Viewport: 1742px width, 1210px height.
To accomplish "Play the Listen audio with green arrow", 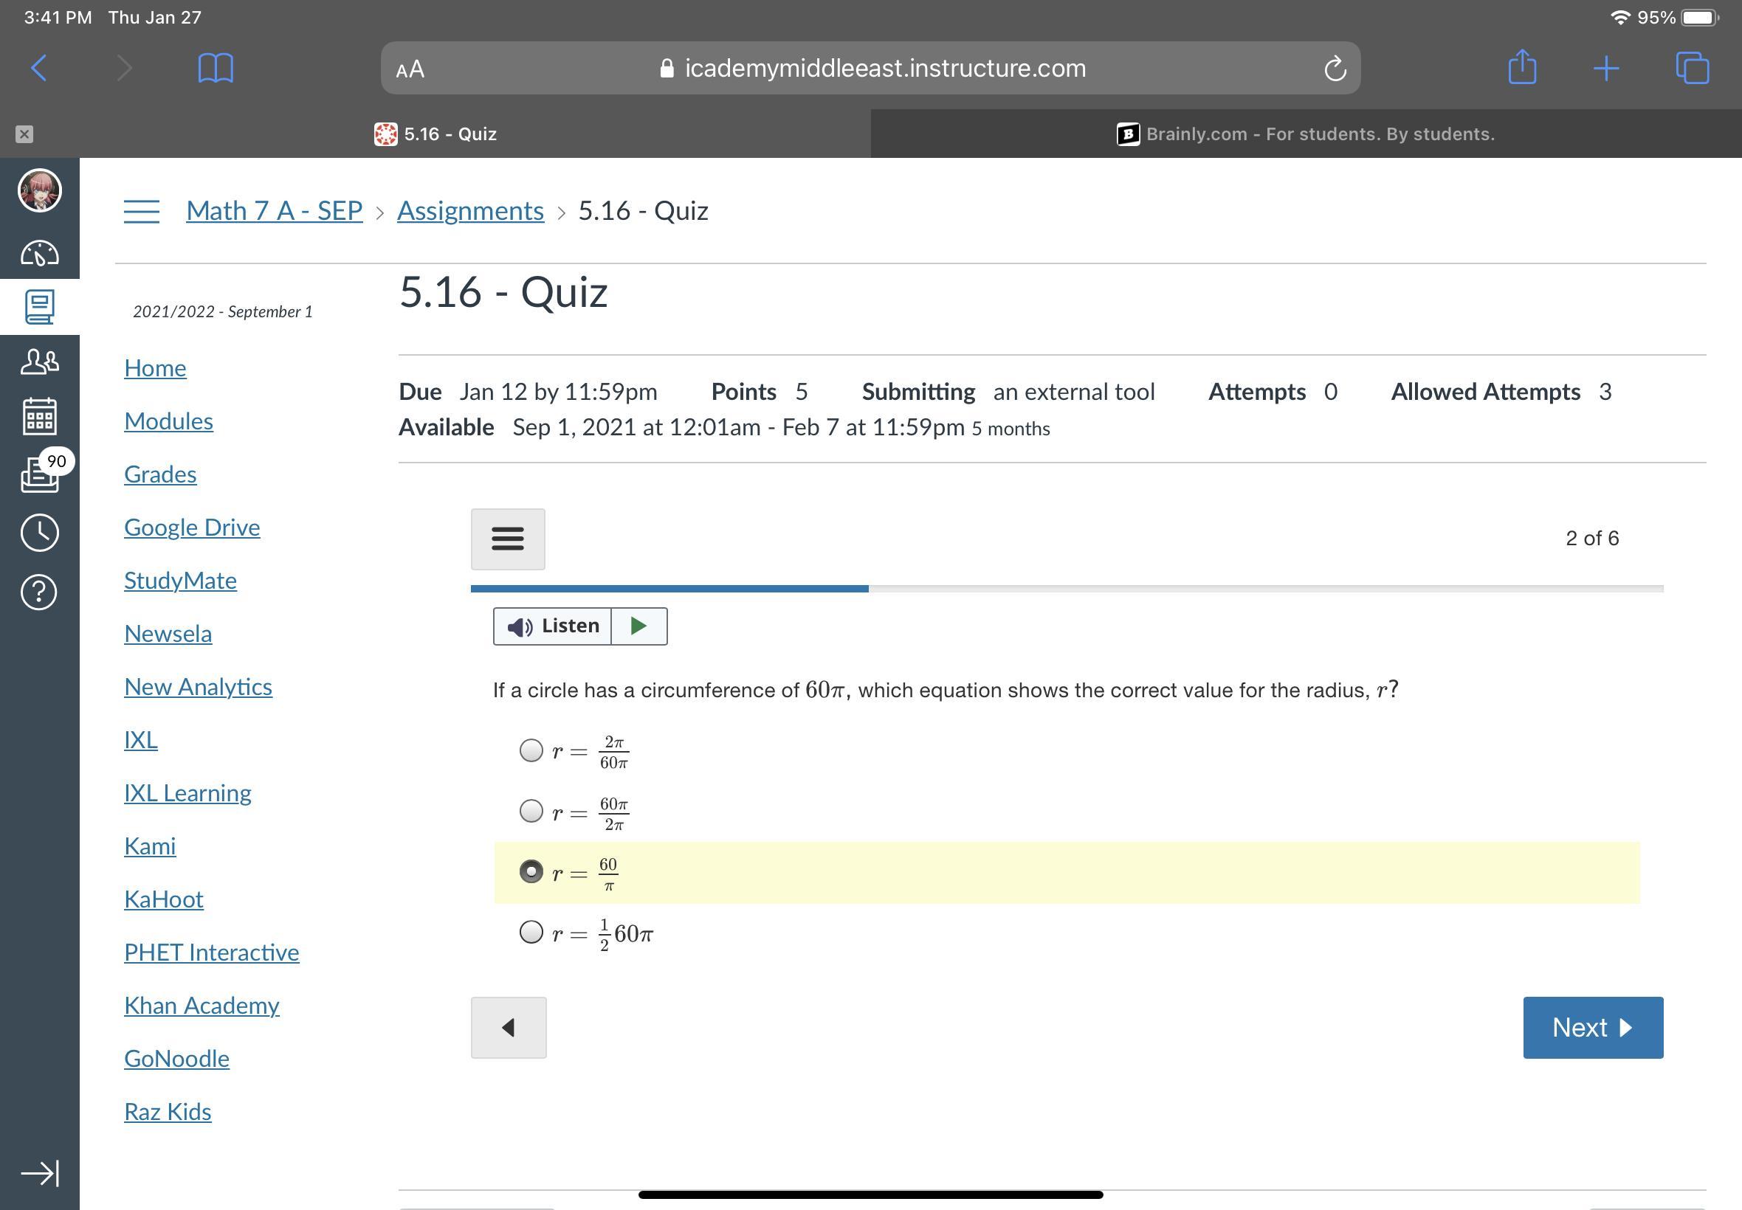I will click(638, 626).
